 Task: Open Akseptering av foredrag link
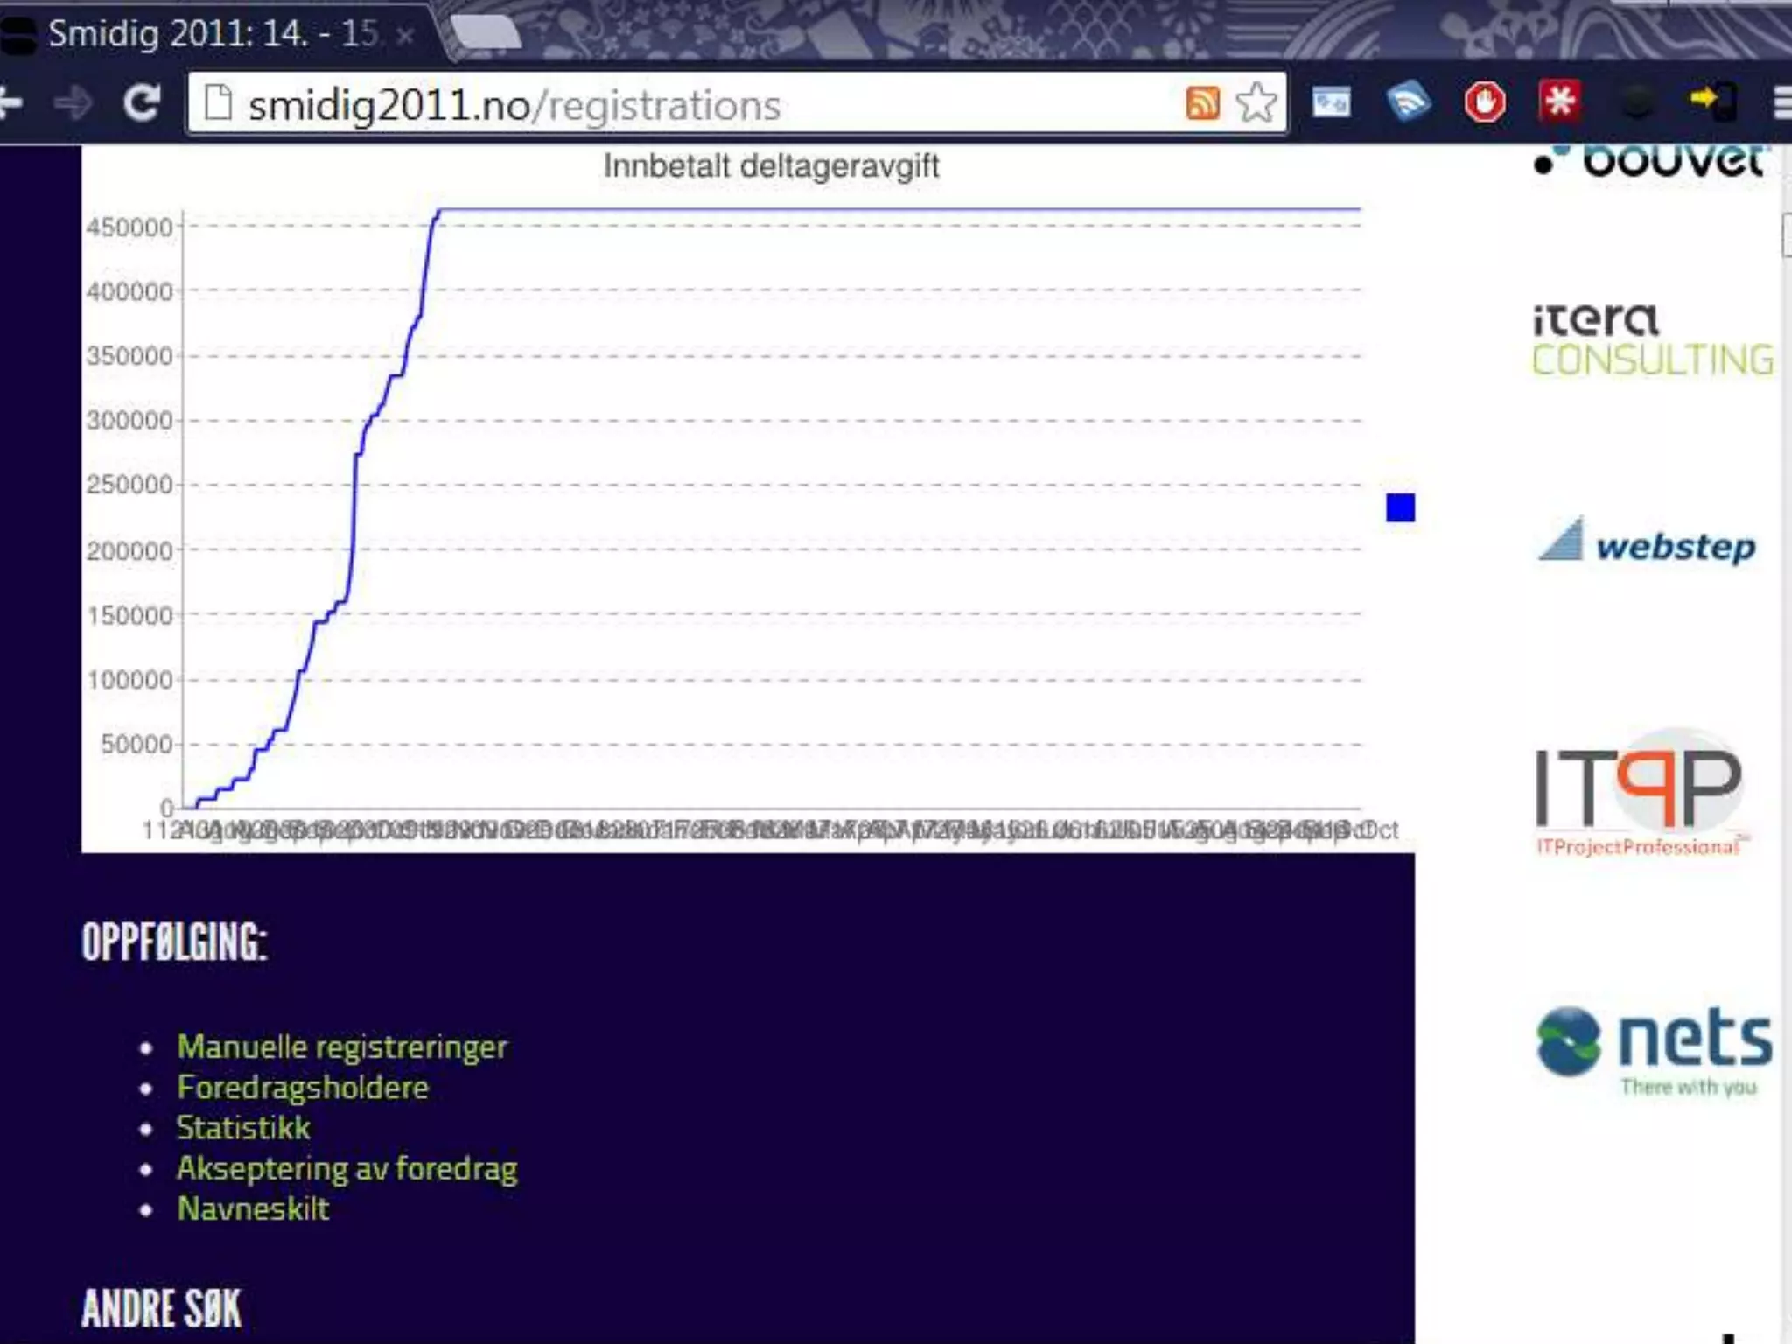click(346, 1168)
